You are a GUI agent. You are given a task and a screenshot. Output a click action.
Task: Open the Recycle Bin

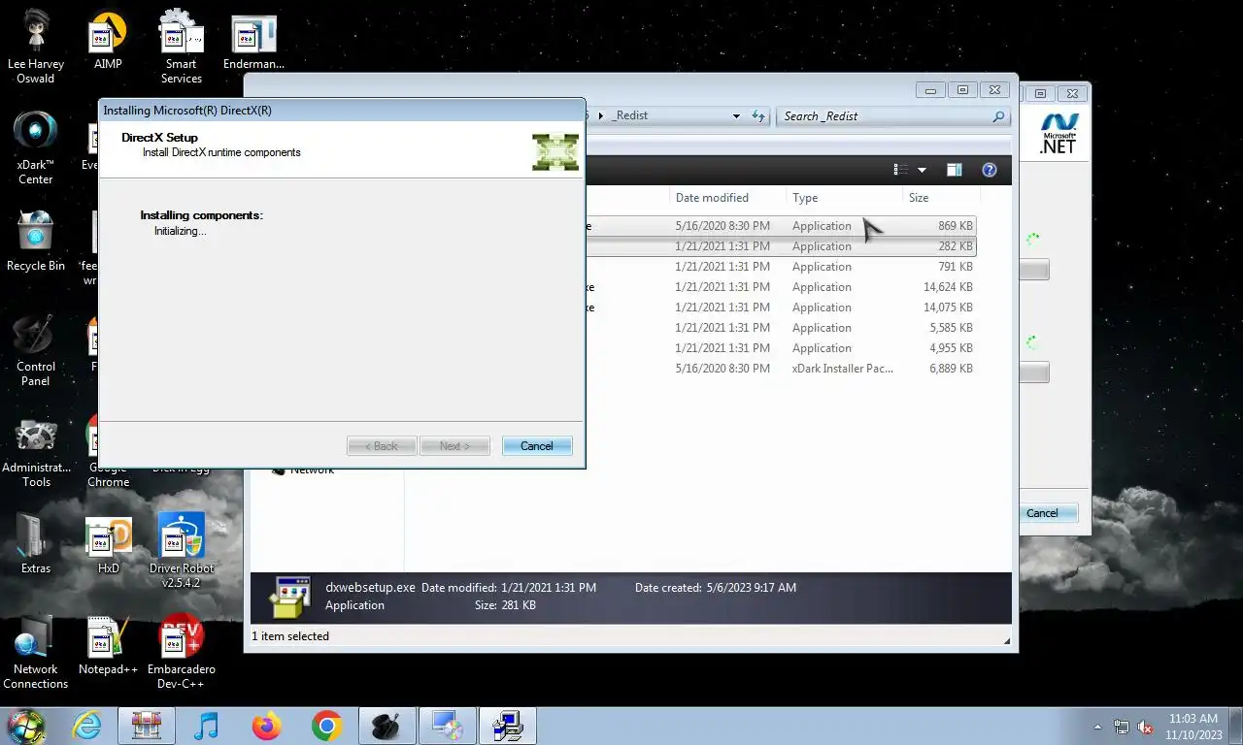36,242
